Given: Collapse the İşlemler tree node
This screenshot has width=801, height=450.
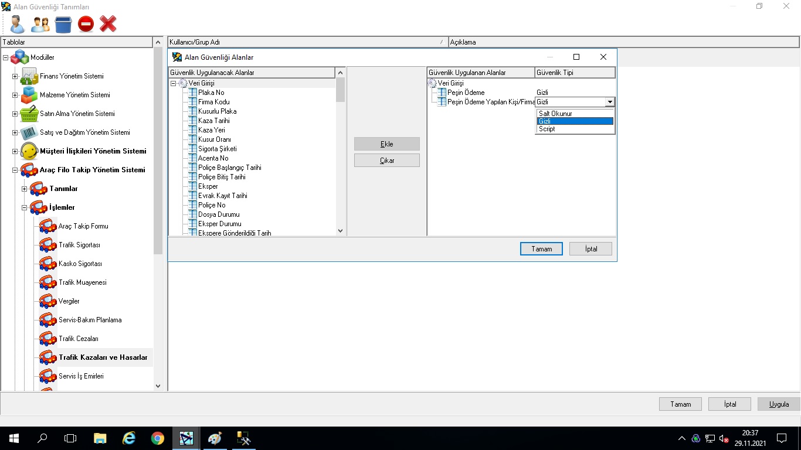Looking at the screenshot, I should click(25, 207).
